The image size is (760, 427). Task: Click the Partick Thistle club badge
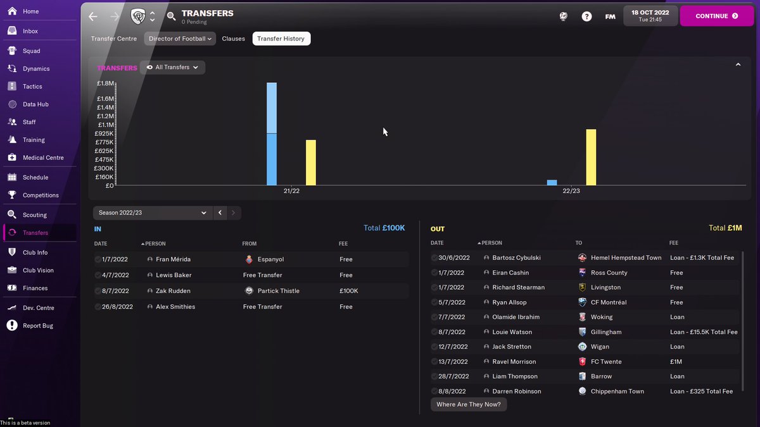click(x=249, y=291)
